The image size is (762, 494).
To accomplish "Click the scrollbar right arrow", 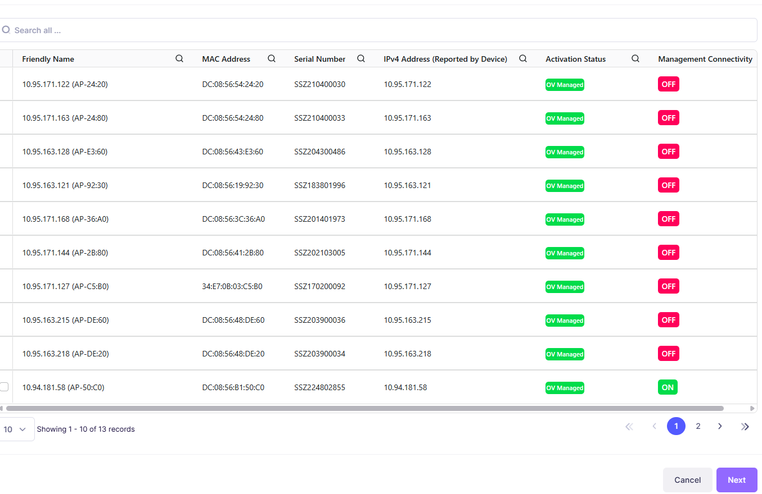I will tap(752, 409).
